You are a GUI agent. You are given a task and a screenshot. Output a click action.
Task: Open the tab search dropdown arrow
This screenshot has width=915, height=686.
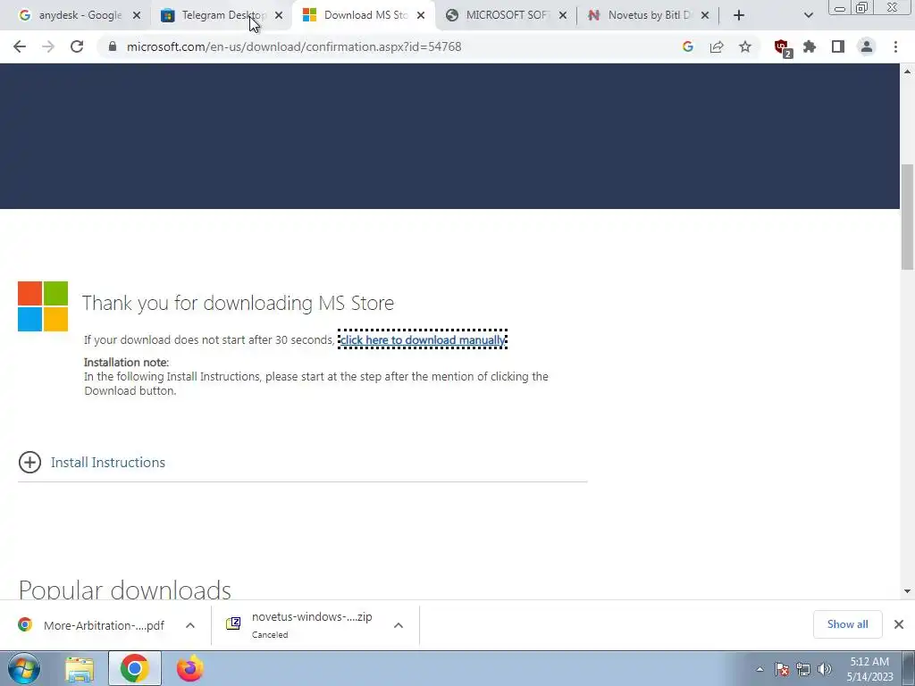[x=808, y=16]
